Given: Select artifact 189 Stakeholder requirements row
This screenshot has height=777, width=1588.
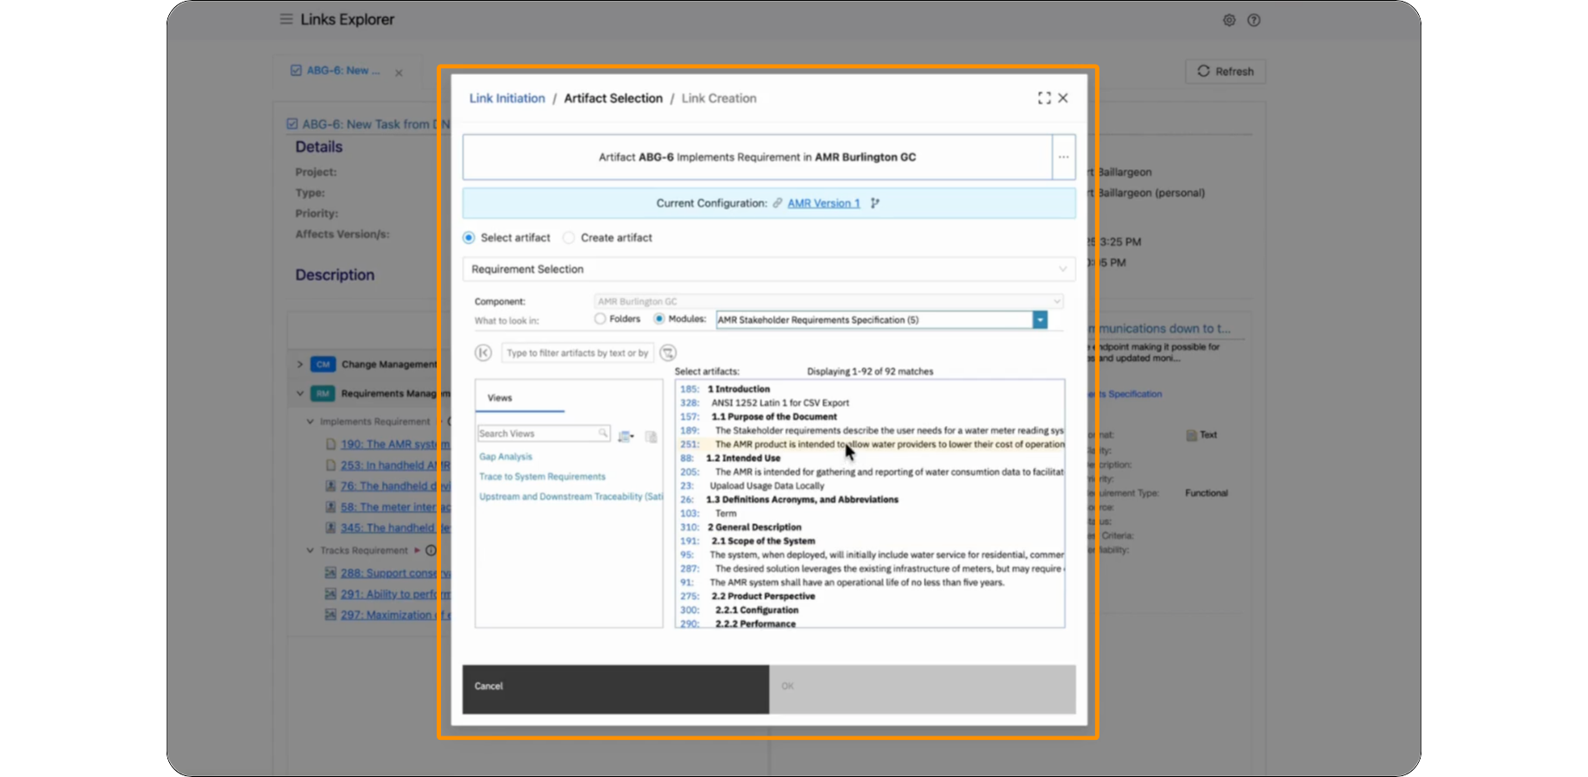Looking at the screenshot, I should coord(871,431).
